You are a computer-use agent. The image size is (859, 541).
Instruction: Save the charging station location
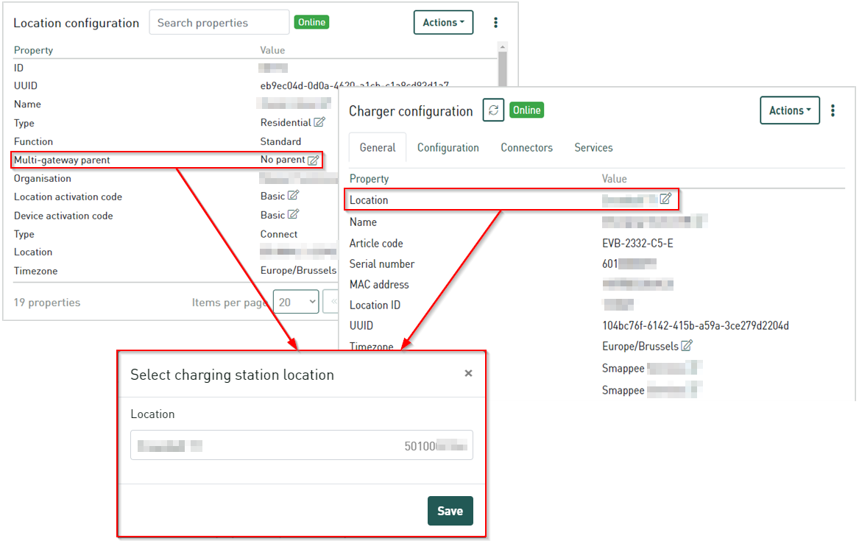click(450, 511)
